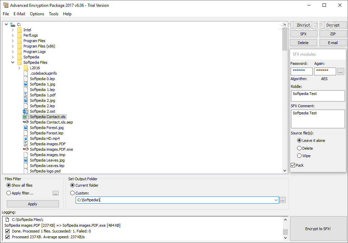Open the File menu
The width and height of the screenshot is (348, 243).
coord(6,14)
